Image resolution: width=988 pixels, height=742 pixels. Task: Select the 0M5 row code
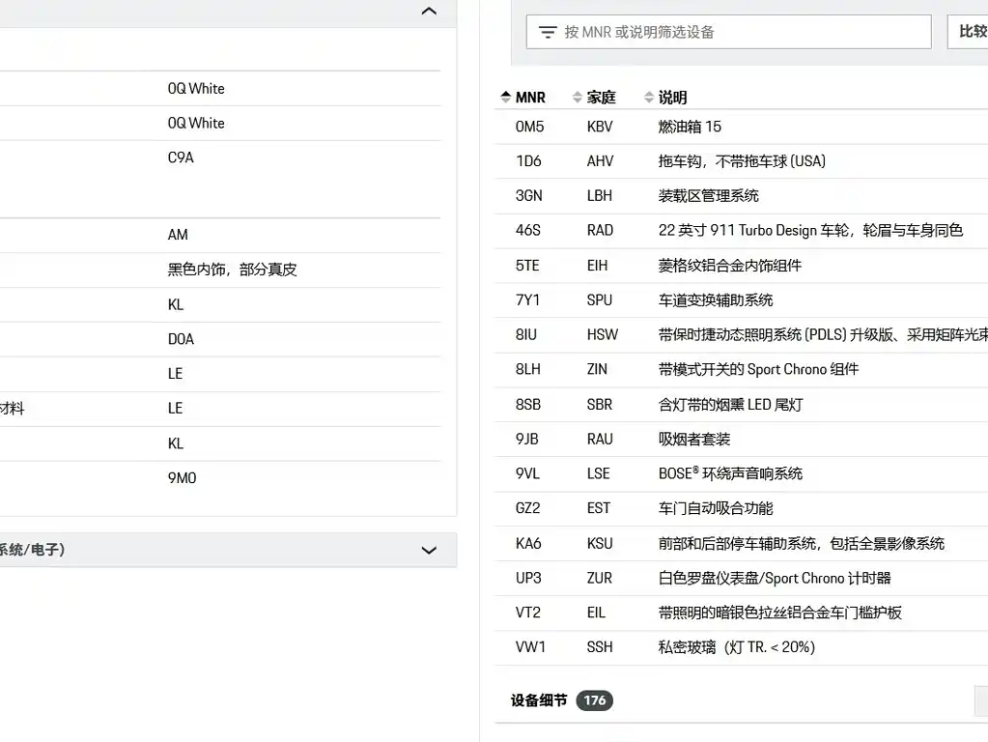(529, 127)
